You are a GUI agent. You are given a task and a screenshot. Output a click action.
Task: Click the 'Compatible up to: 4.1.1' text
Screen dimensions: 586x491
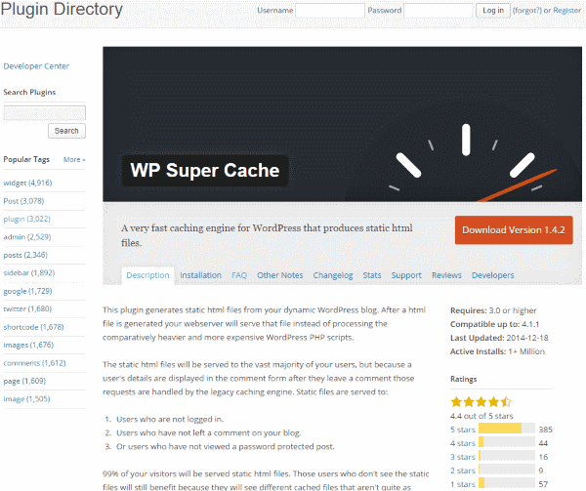click(495, 324)
